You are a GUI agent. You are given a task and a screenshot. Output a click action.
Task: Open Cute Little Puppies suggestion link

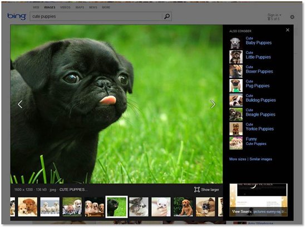[x=258, y=55]
